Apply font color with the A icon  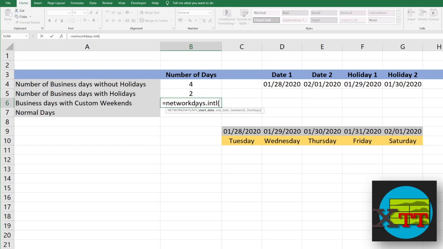pos(93,21)
